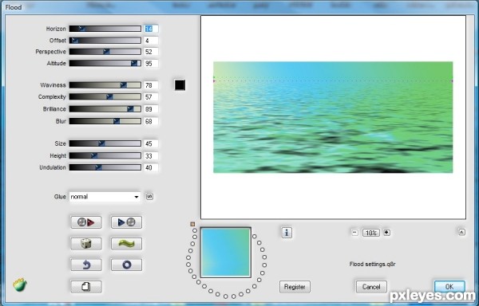Open the info 'i' button

pyautogui.click(x=287, y=233)
